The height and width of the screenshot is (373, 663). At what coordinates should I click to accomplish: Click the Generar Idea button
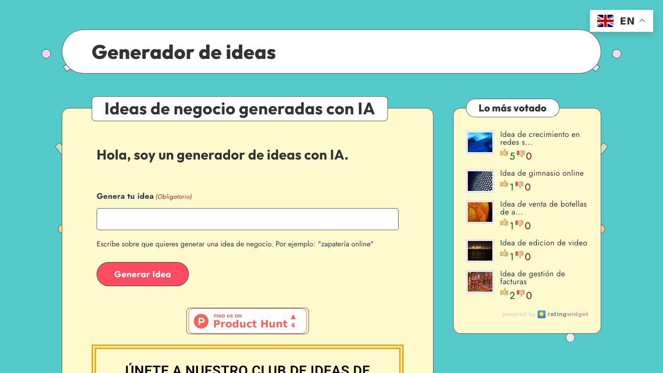143,274
